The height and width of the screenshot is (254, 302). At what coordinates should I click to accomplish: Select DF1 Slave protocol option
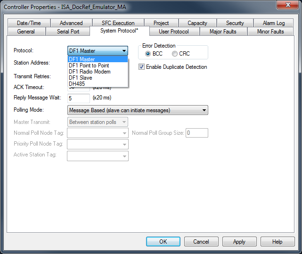81,78
